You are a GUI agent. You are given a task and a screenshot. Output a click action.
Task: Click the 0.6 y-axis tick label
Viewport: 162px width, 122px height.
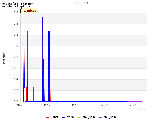pyautogui.click(x=16, y=68)
